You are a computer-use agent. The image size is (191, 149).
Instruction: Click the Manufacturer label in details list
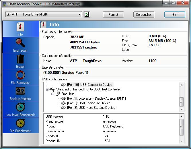pyautogui.click(x=55, y=121)
